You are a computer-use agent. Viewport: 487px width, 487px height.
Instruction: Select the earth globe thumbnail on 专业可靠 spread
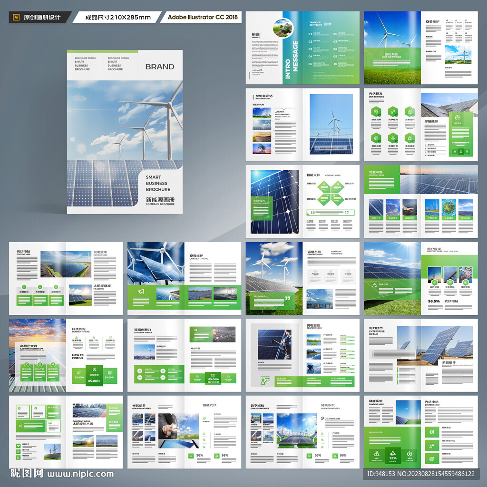click(449, 207)
